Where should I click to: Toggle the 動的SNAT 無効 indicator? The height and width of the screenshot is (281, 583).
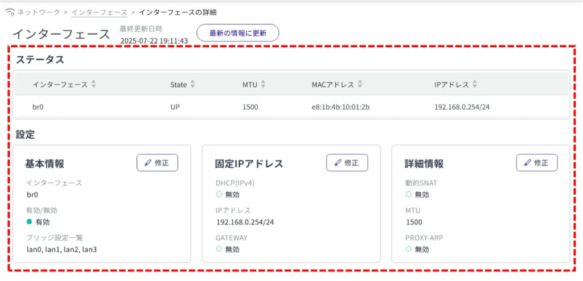click(409, 195)
